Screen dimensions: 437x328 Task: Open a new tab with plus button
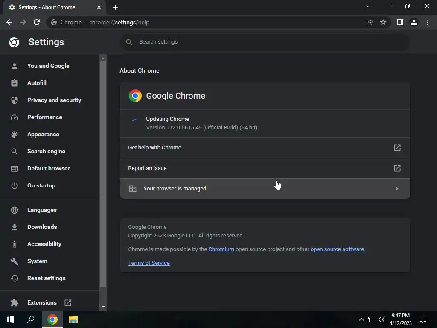click(x=115, y=7)
